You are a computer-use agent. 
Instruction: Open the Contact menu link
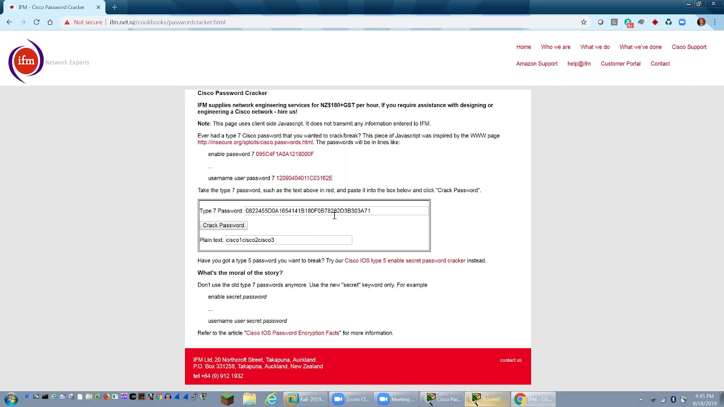[x=660, y=63]
